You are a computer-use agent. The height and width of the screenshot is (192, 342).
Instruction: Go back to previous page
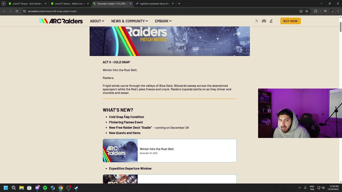point(4,11)
